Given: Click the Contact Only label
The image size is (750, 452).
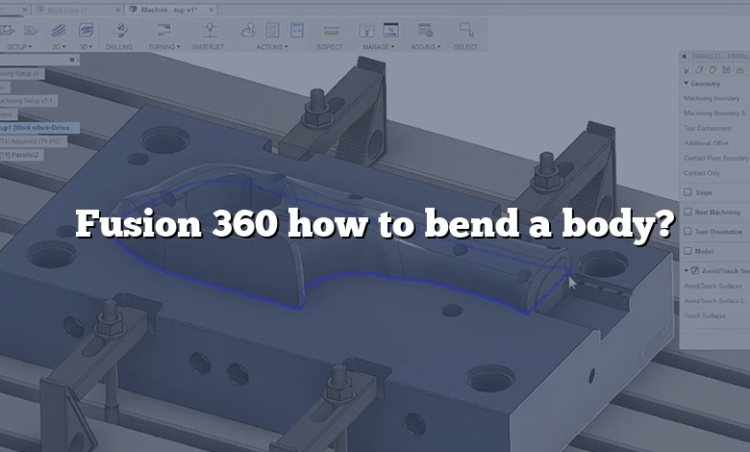Looking at the screenshot, I should click(x=702, y=173).
